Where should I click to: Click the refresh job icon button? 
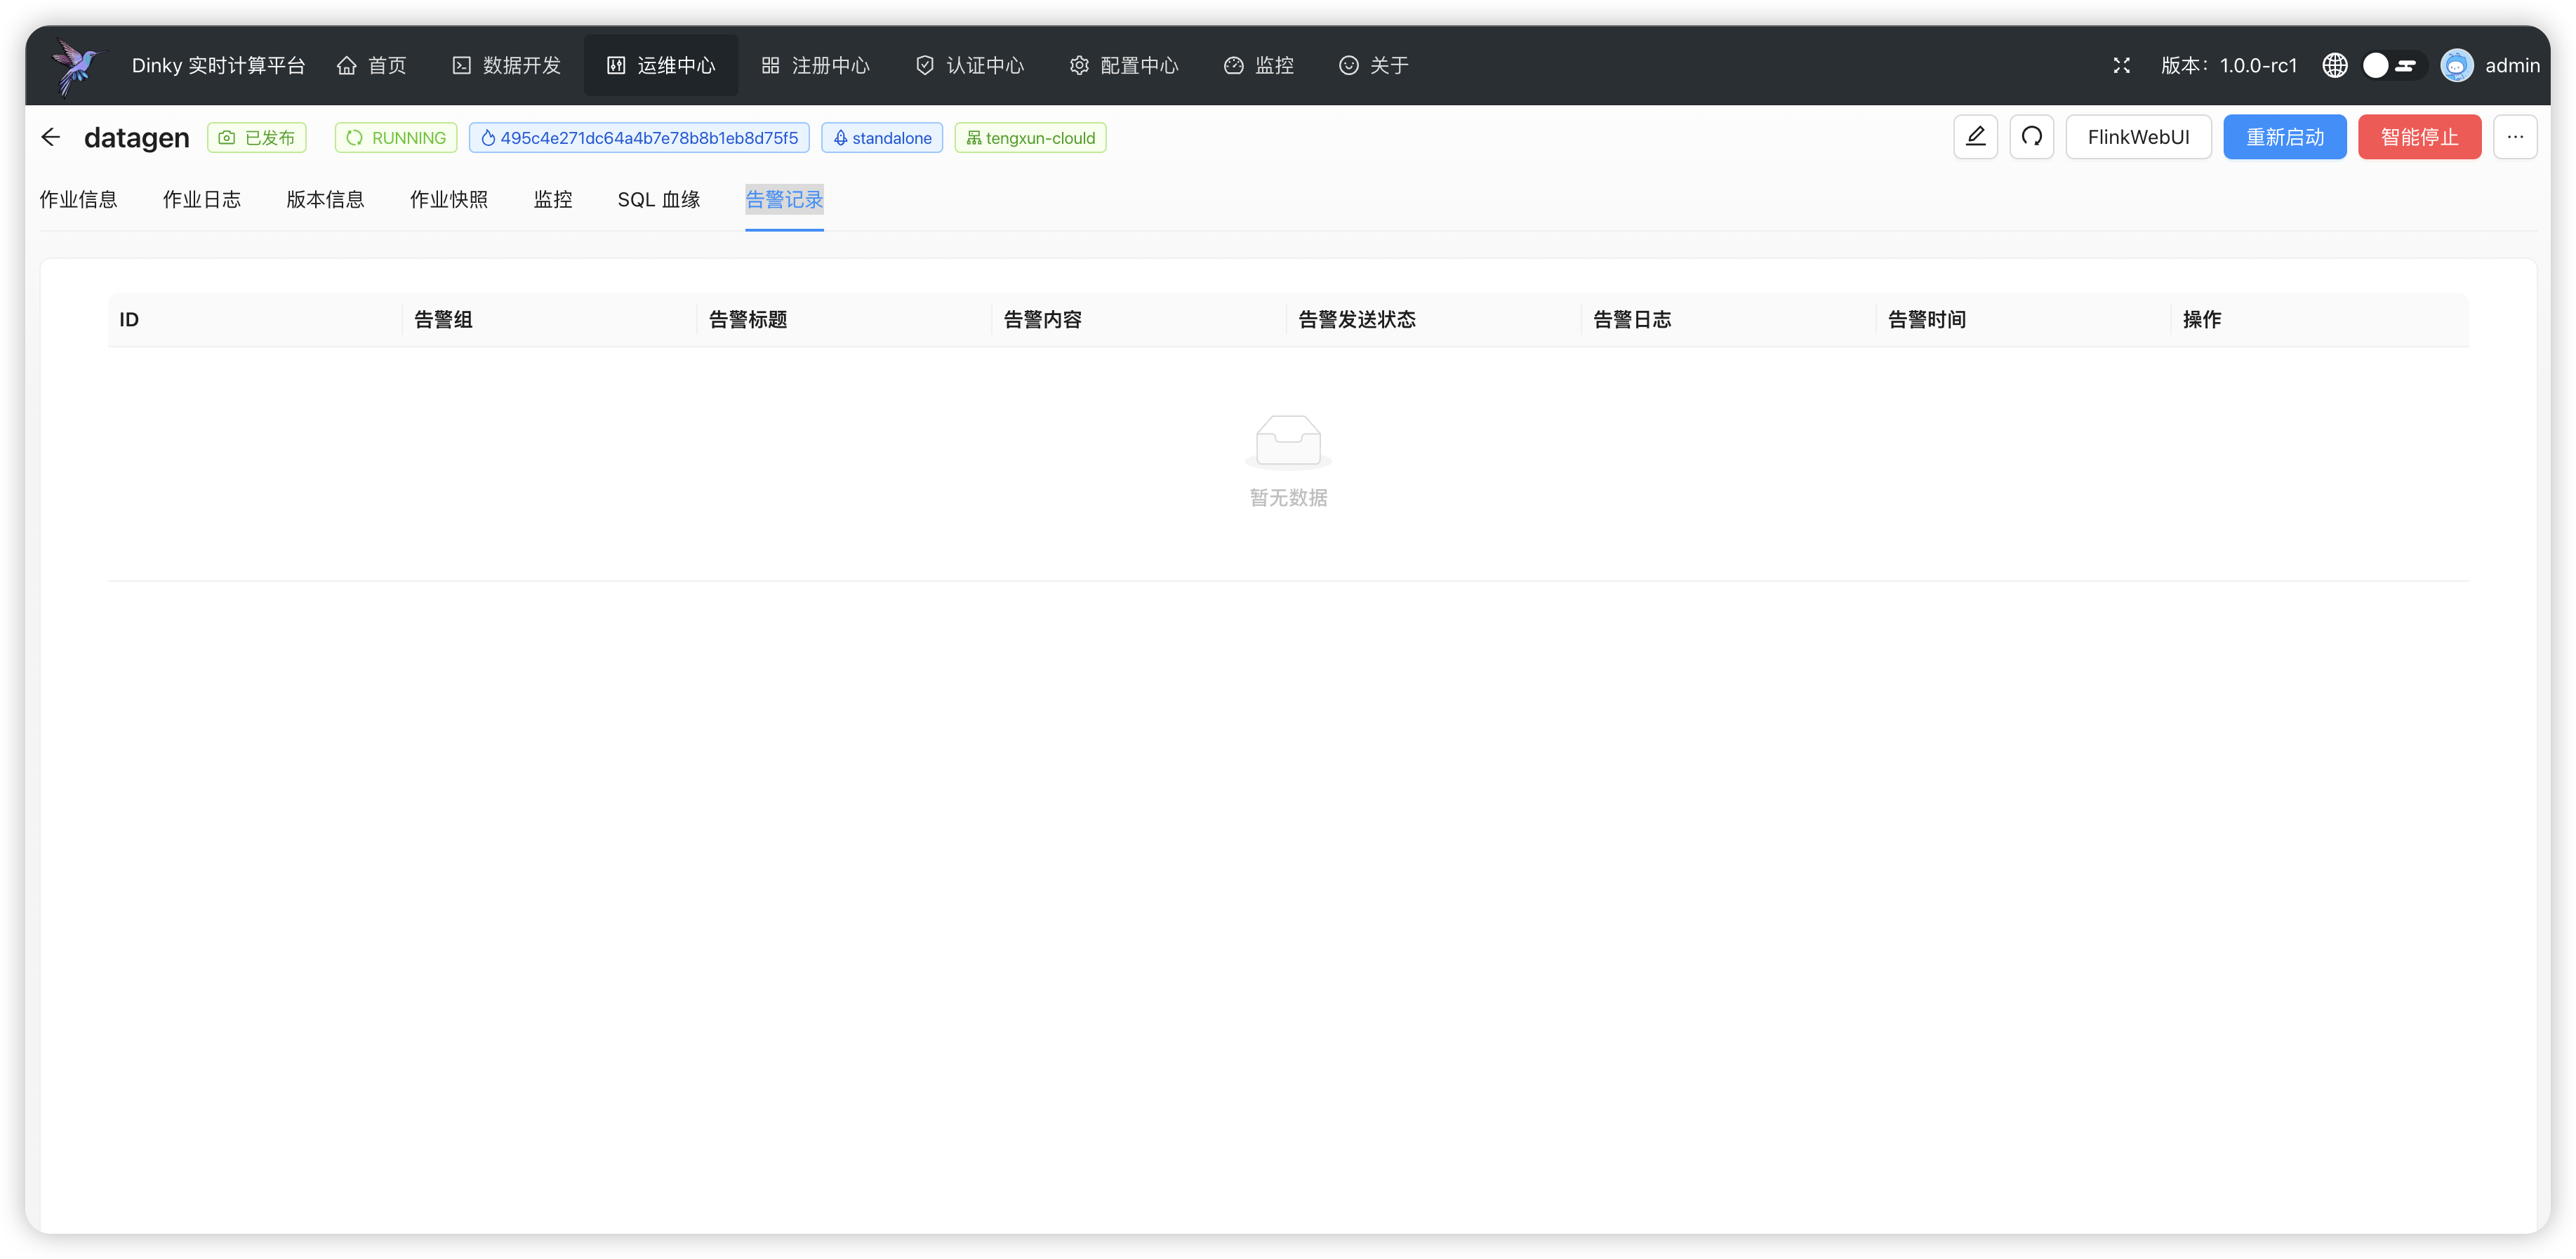coord(2031,137)
